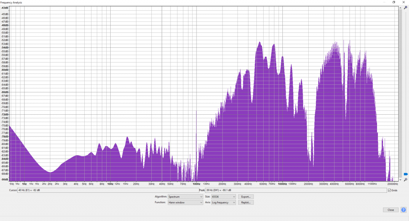Click the Close button at bottom right
The width and height of the screenshot is (409, 221).
(x=391, y=210)
